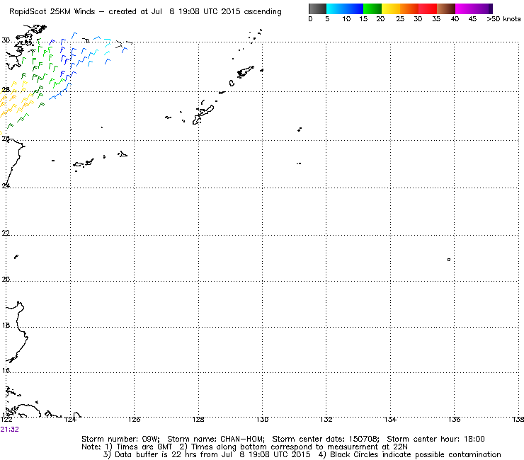Click the legend value "25"

pos(400,19)
